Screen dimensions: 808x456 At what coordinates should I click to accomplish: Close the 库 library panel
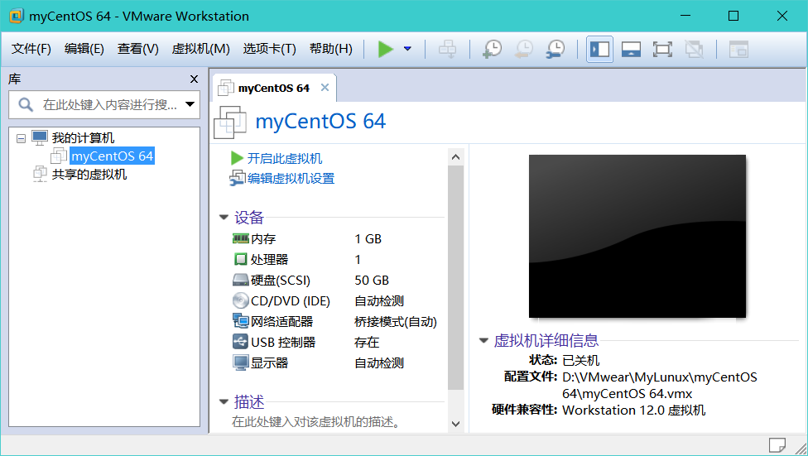194,79
